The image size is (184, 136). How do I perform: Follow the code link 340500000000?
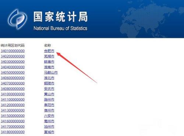pyautogui.click(x=13, y=72)
